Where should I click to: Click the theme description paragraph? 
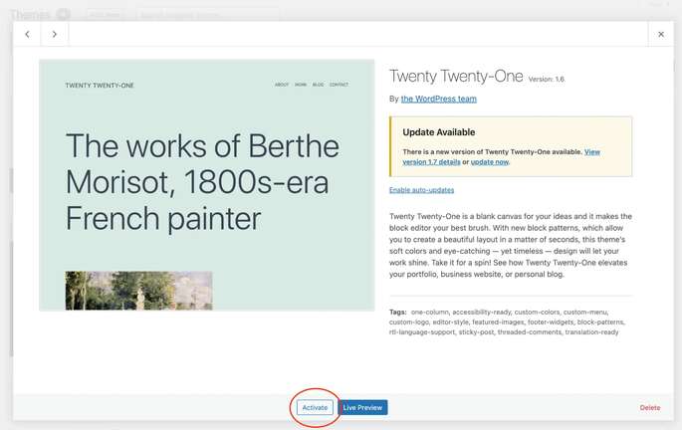[x=511, y=245]
